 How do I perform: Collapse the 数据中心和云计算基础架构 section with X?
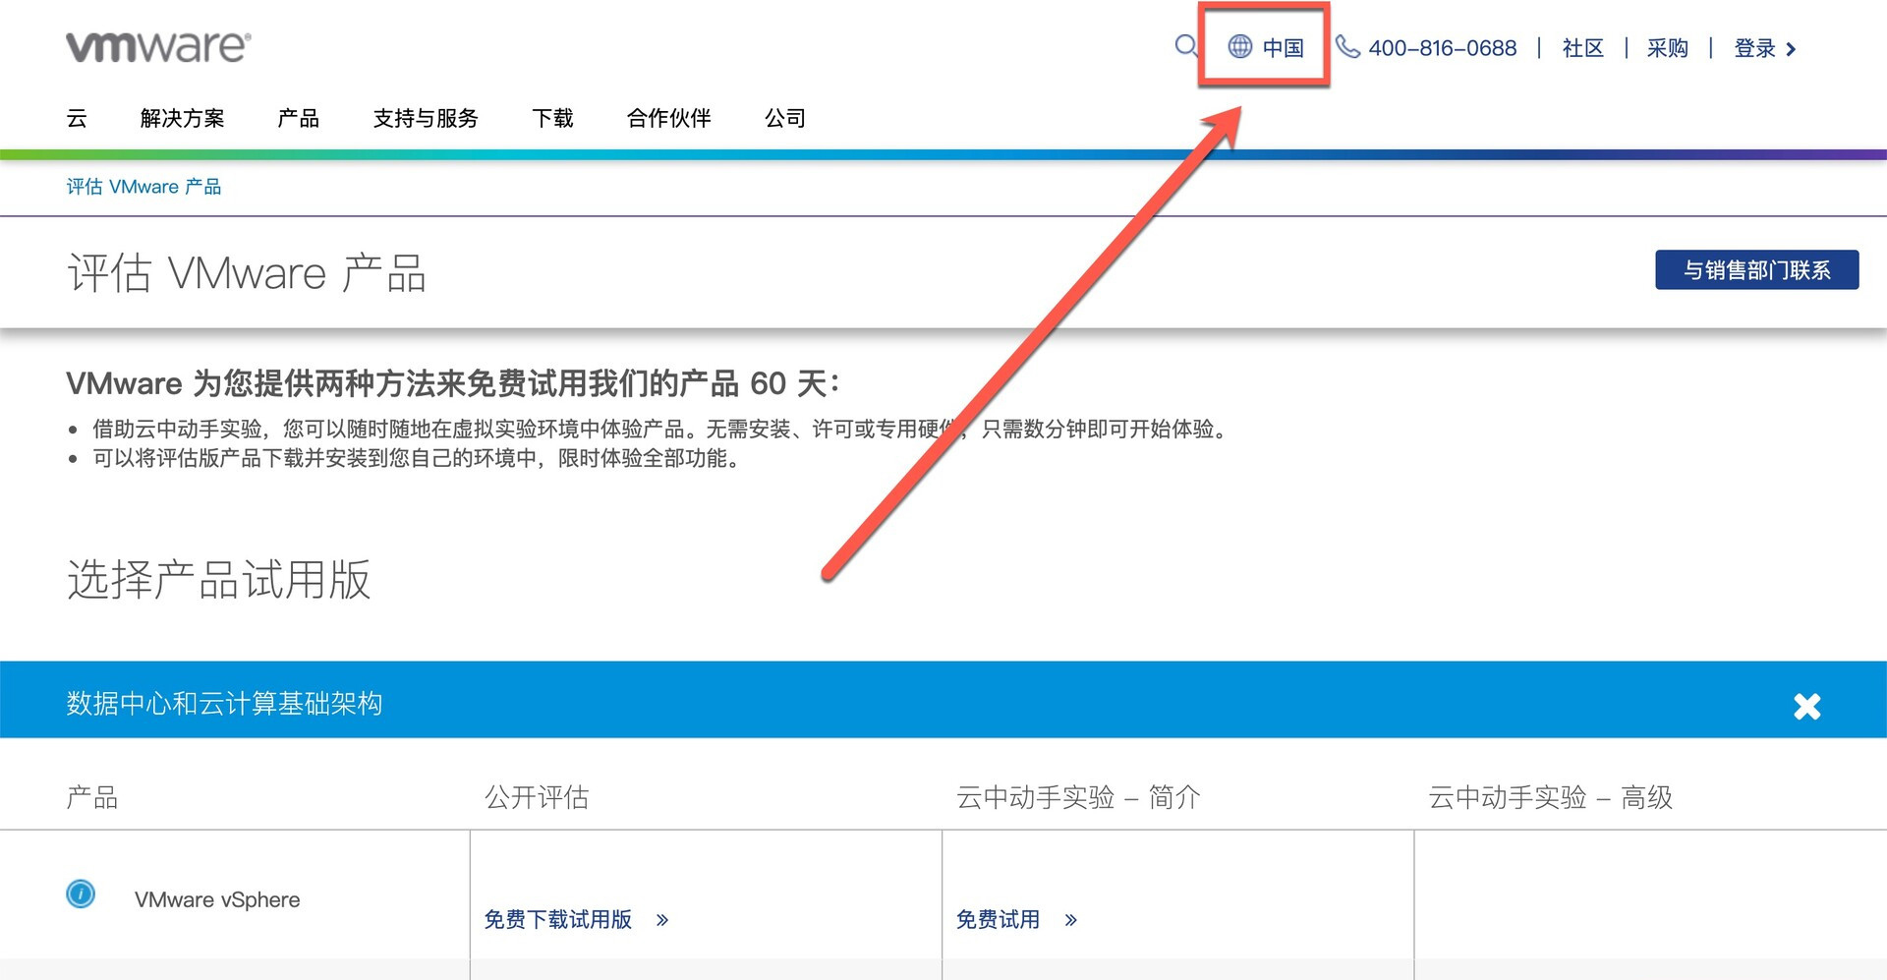1806,706
